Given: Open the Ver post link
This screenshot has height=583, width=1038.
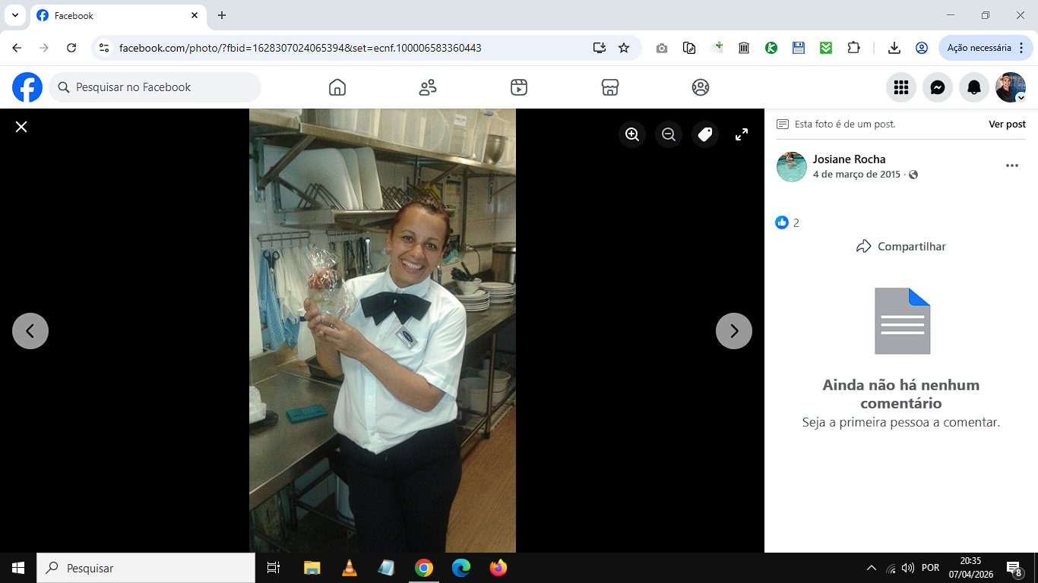Looking at the screenshot, I should coord(1007,124).
